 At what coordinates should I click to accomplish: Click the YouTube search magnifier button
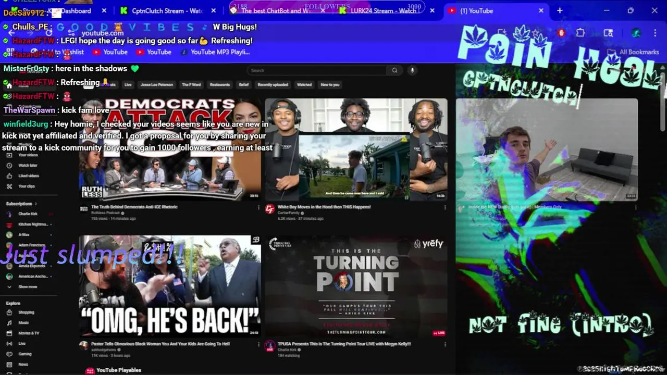coord(394,70)
